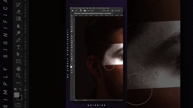Image resolution: width=193 pixels, height=108 pixels.
Task: Select the Clone Stamp tool in central window
Action: [x=72, y=36]
